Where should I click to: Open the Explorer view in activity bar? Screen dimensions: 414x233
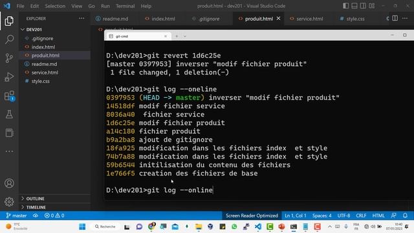point(9,21)
